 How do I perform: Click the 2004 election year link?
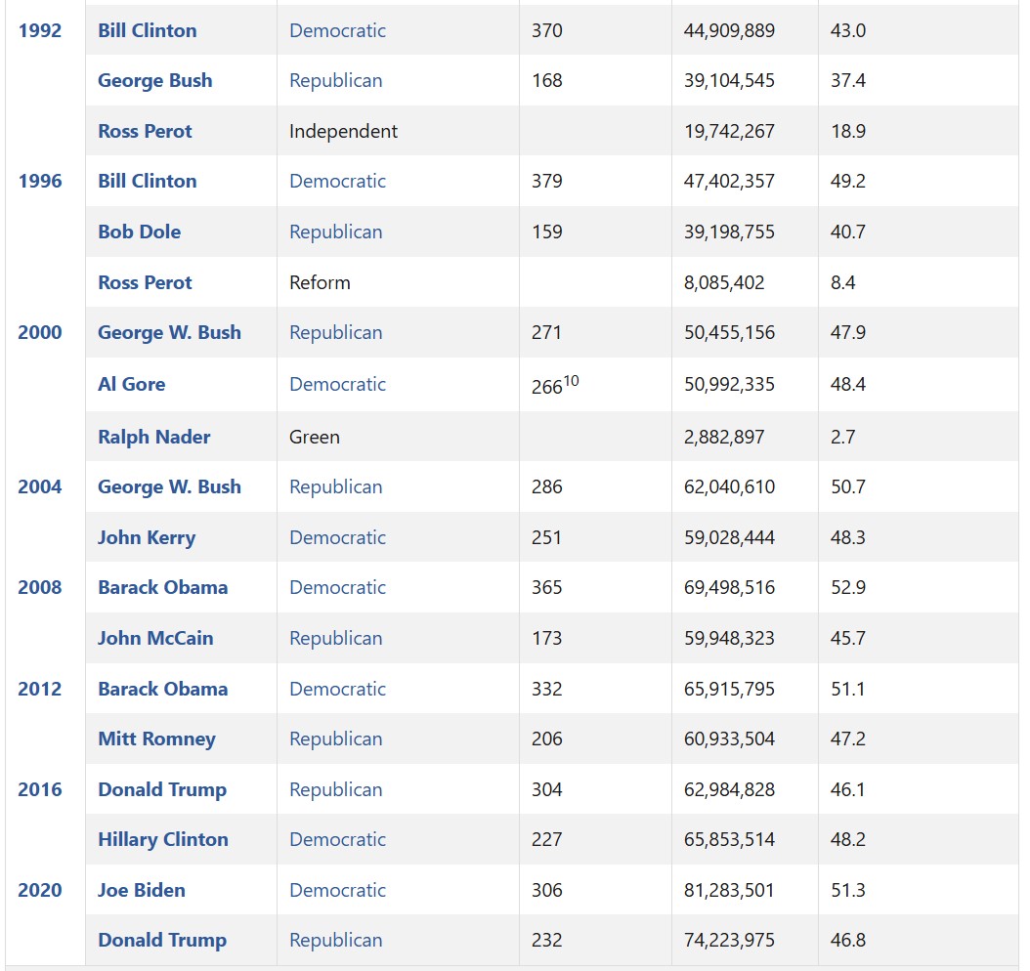pos(39,486)
